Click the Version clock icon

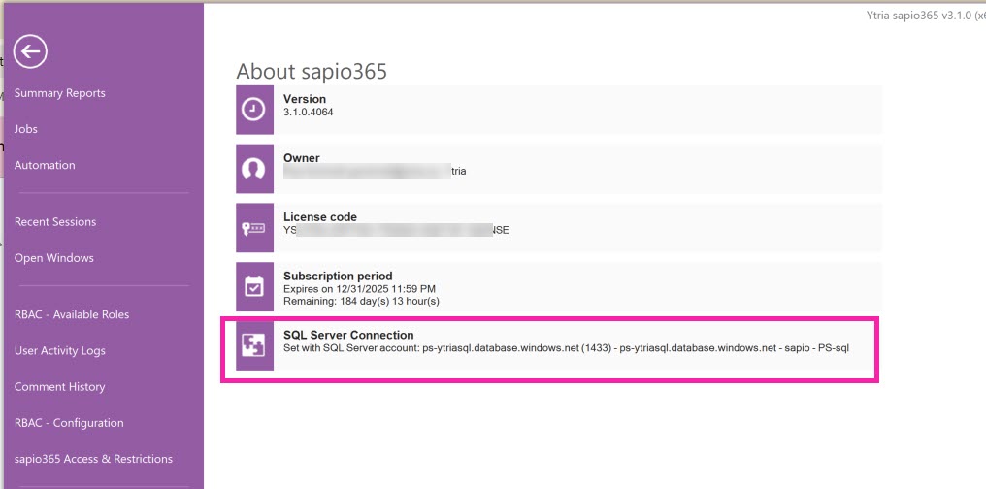[253, 110]
